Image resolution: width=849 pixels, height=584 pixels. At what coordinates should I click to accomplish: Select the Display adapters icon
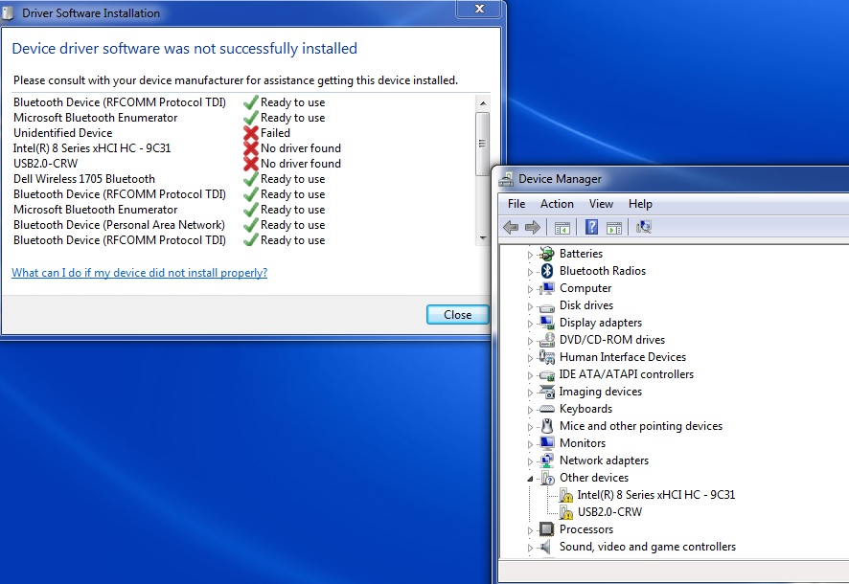coord(547,323)
